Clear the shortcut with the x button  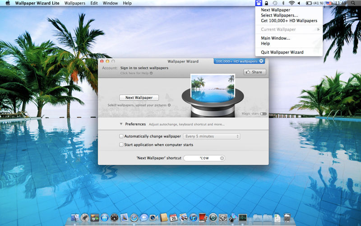pyautogui.click(x=222, y=158)
